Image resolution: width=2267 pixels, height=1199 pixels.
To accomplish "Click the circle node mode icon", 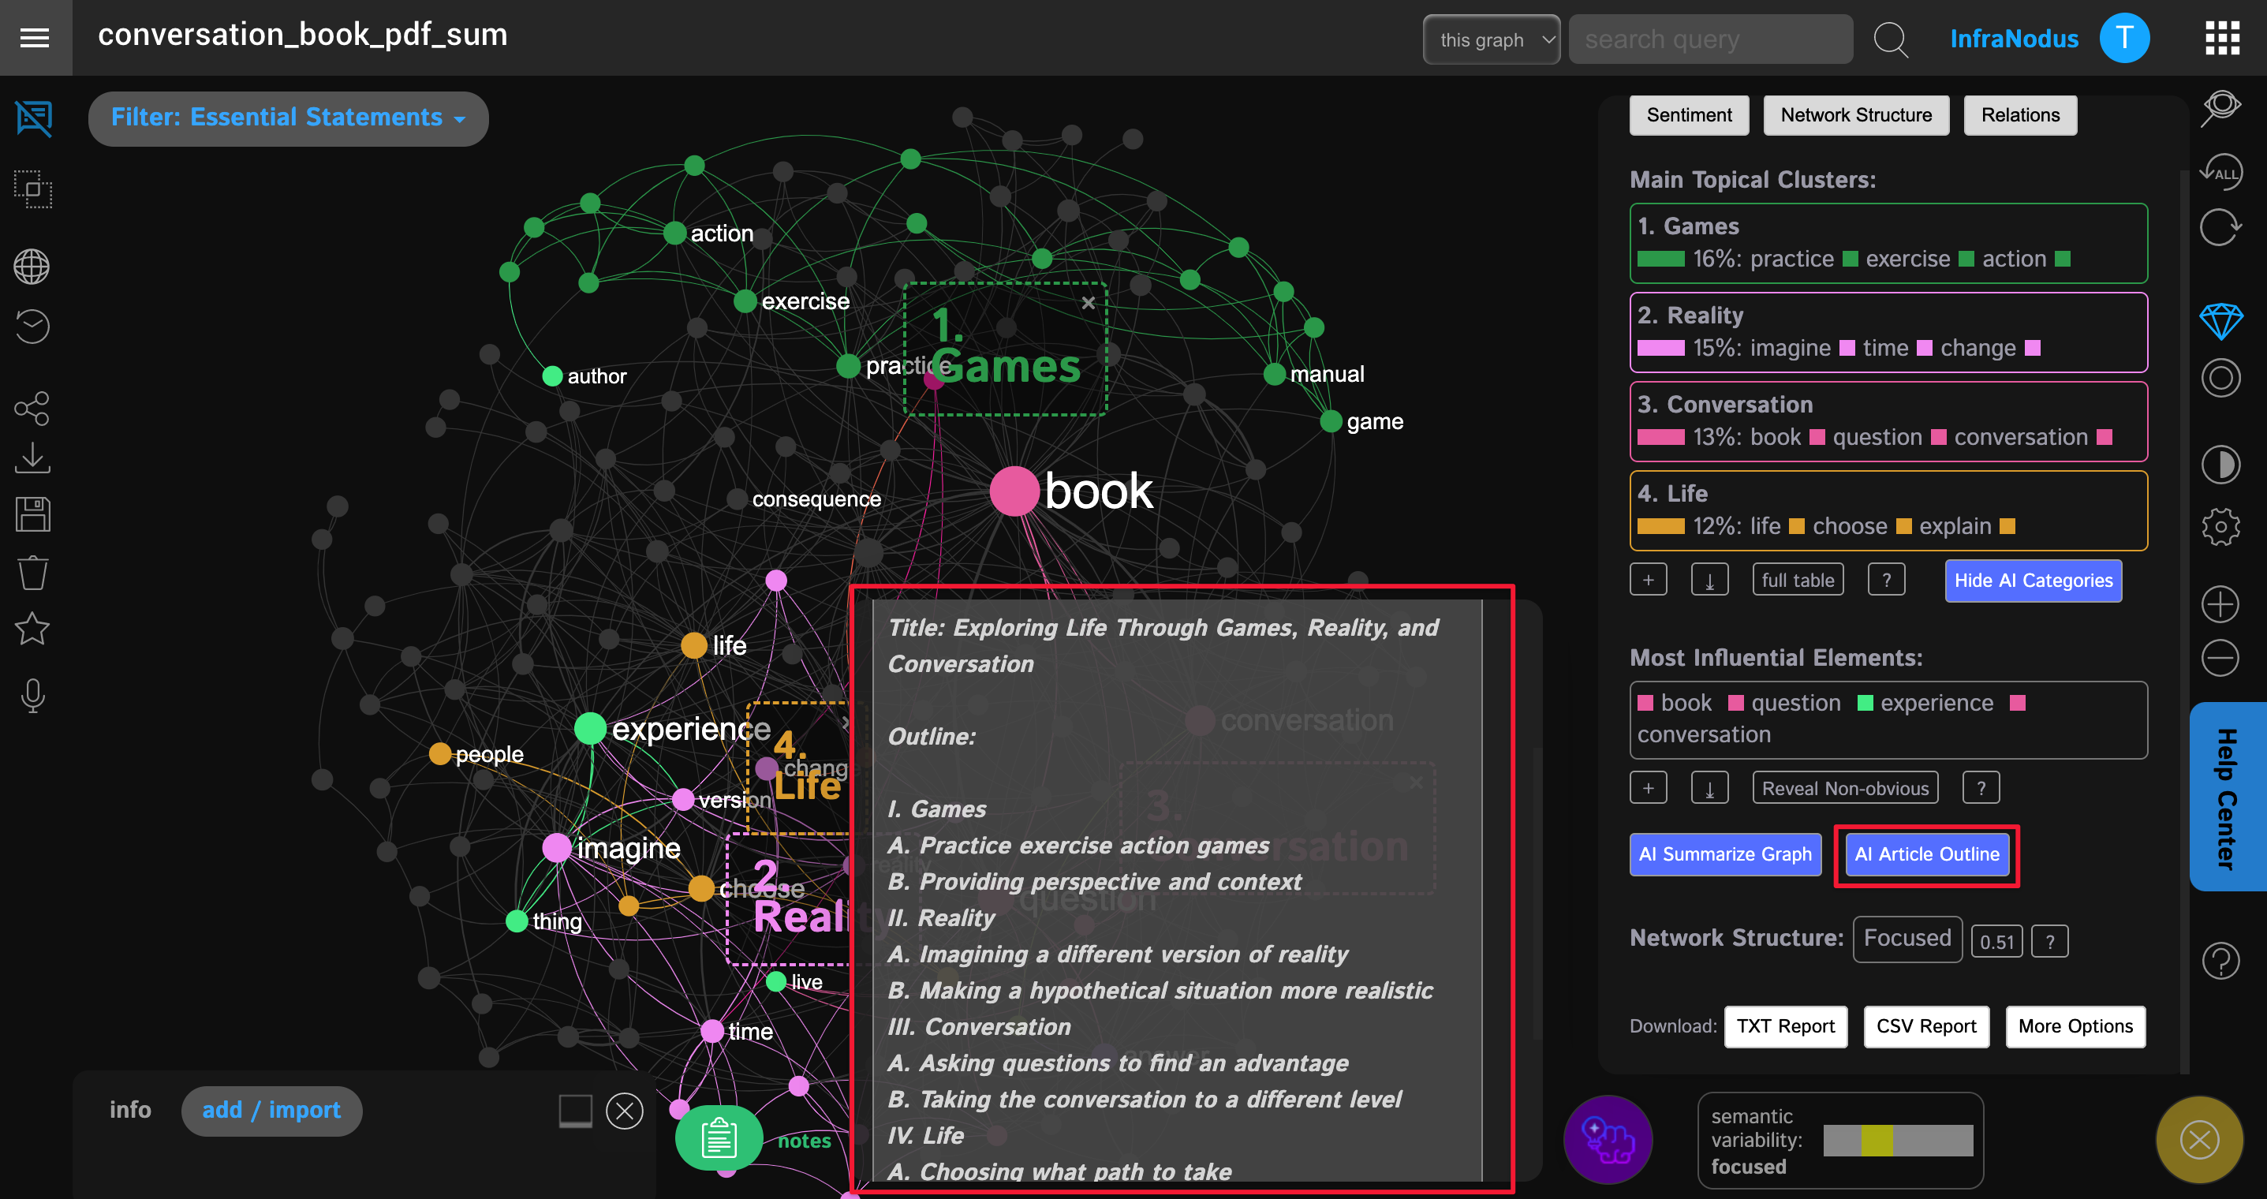I will [2220, 379].
